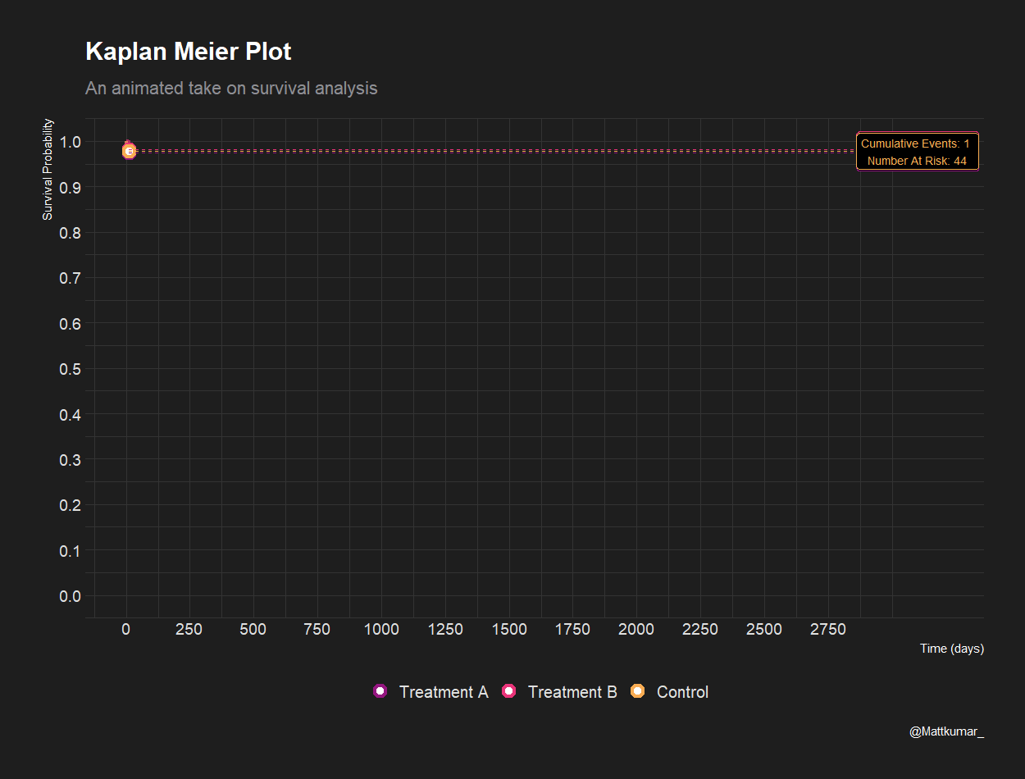Click the Control legend marker
The height and width of the screenshot is (779, 1025).
[x=637, y=691]
